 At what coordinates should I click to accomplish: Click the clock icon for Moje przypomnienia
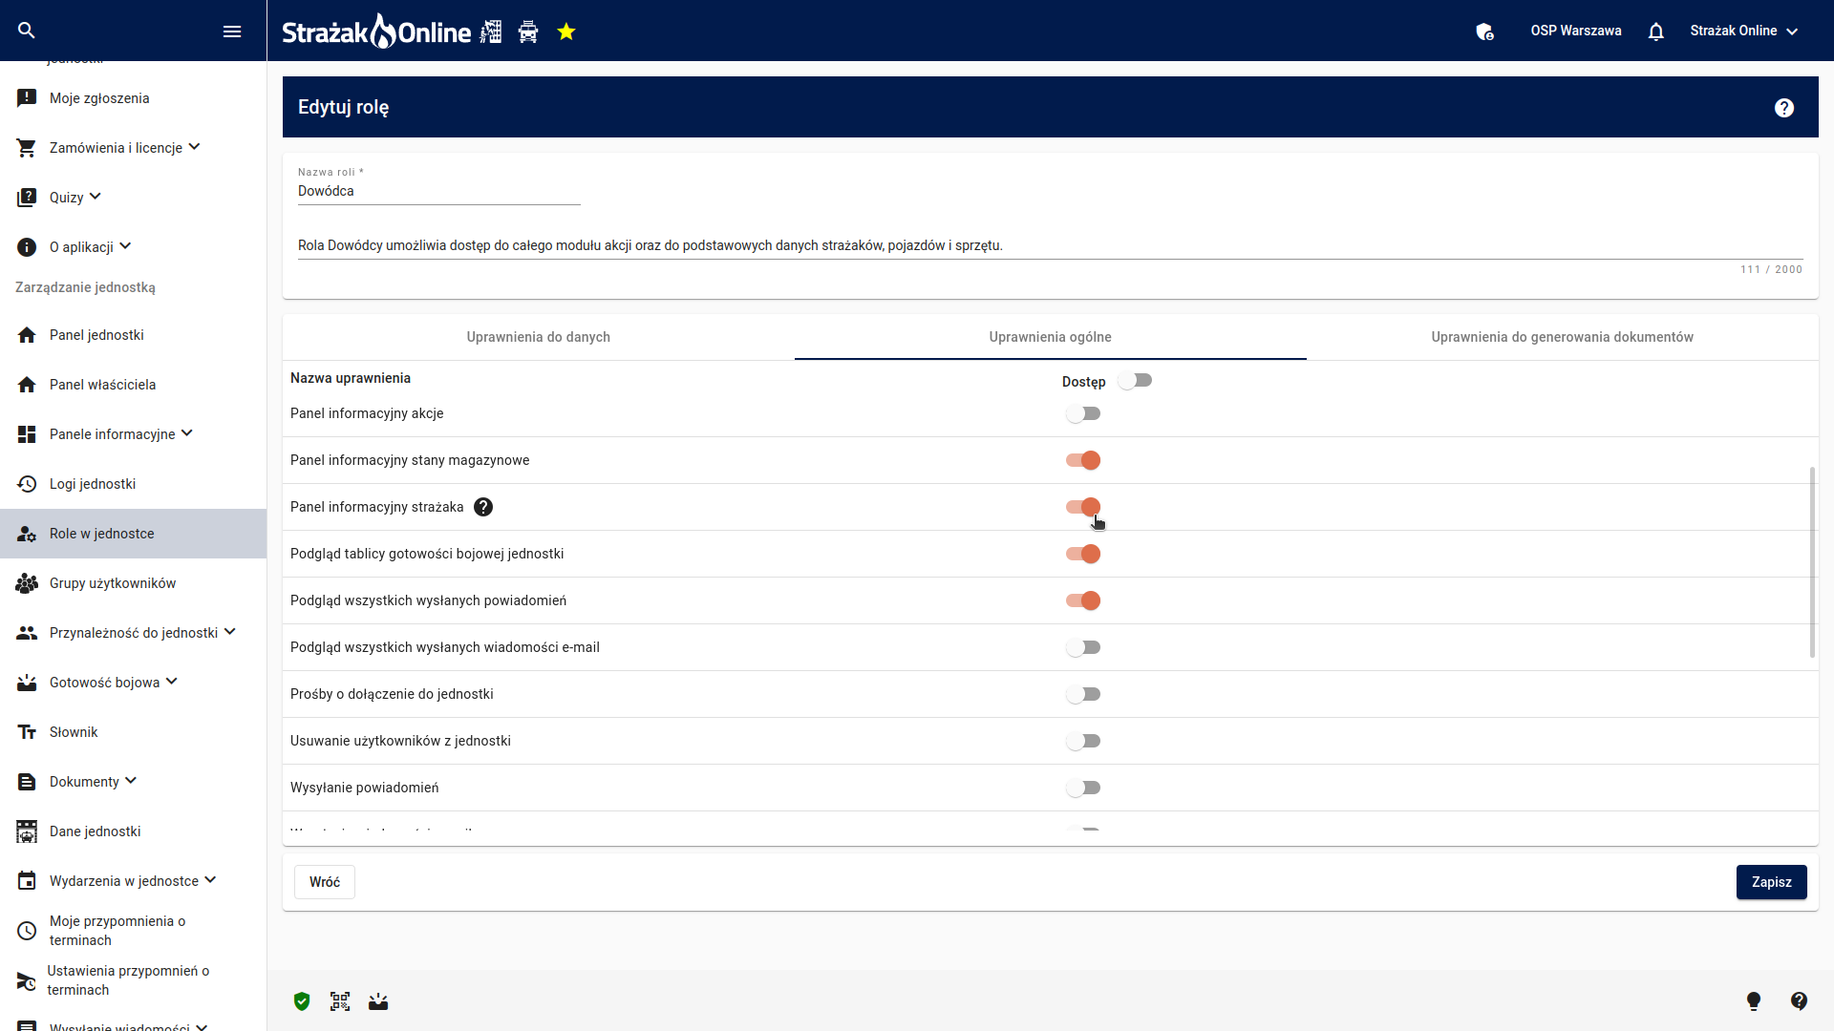[x=27, y=931]
